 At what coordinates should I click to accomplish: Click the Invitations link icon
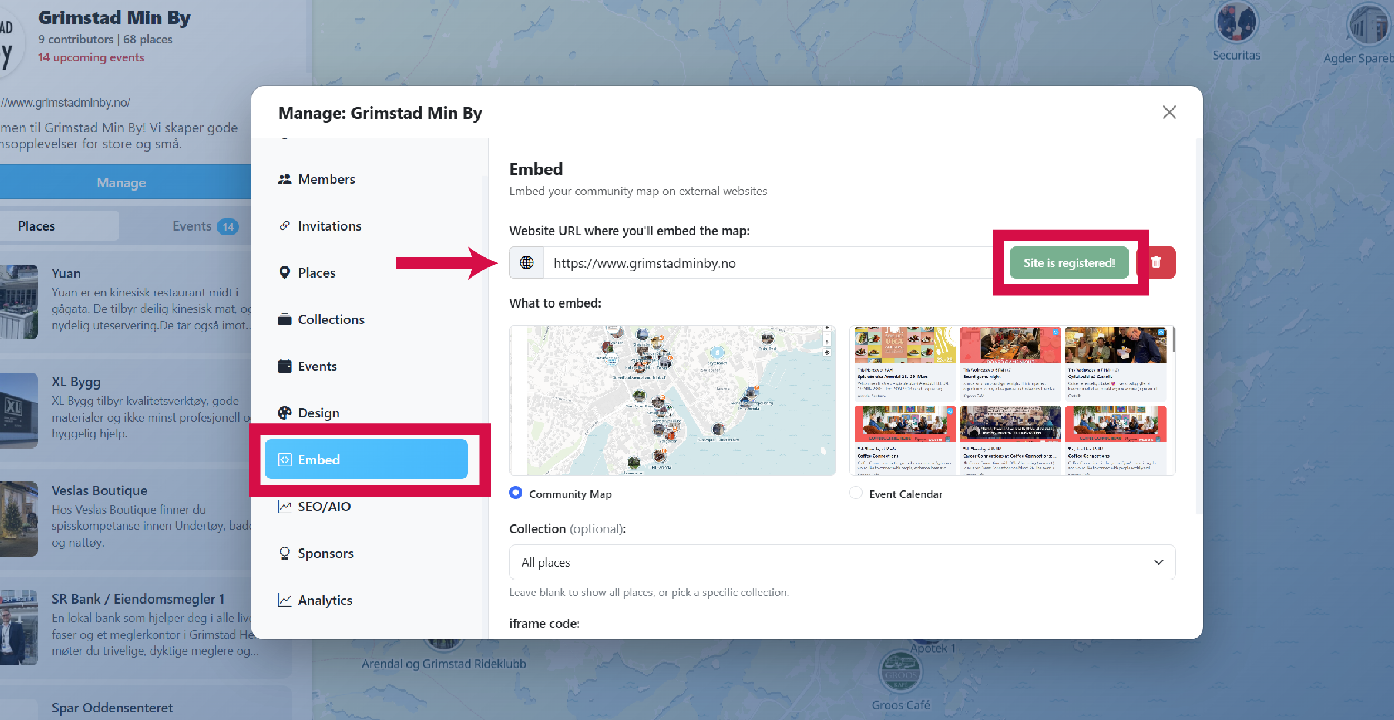[284, 226]
